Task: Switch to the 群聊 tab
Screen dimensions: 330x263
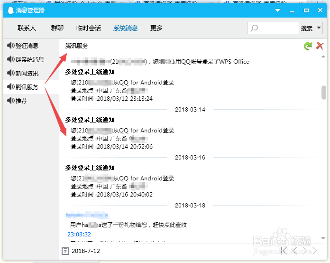Action: pyautogui.click(x=57, y=28)
